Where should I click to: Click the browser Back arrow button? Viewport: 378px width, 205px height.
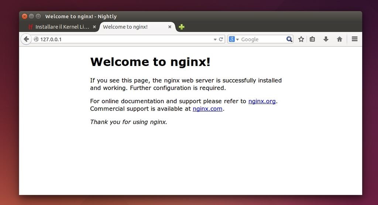click(26, 39)
